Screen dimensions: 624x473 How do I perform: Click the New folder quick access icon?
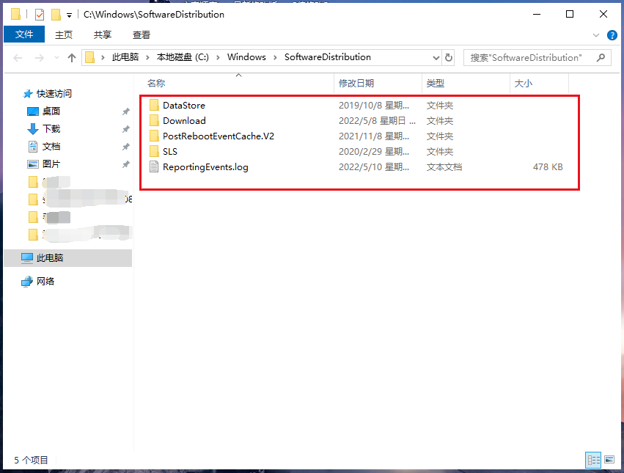pos(56,15)
